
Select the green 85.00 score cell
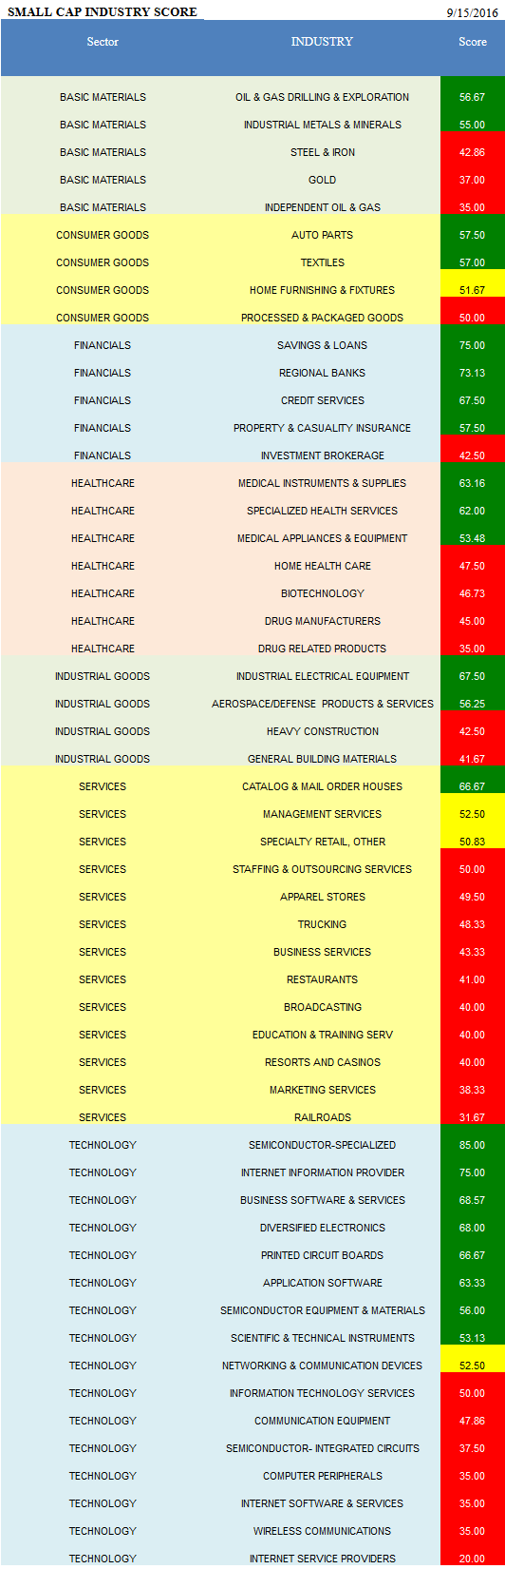pyautogui.click(x=472, y=1145)
